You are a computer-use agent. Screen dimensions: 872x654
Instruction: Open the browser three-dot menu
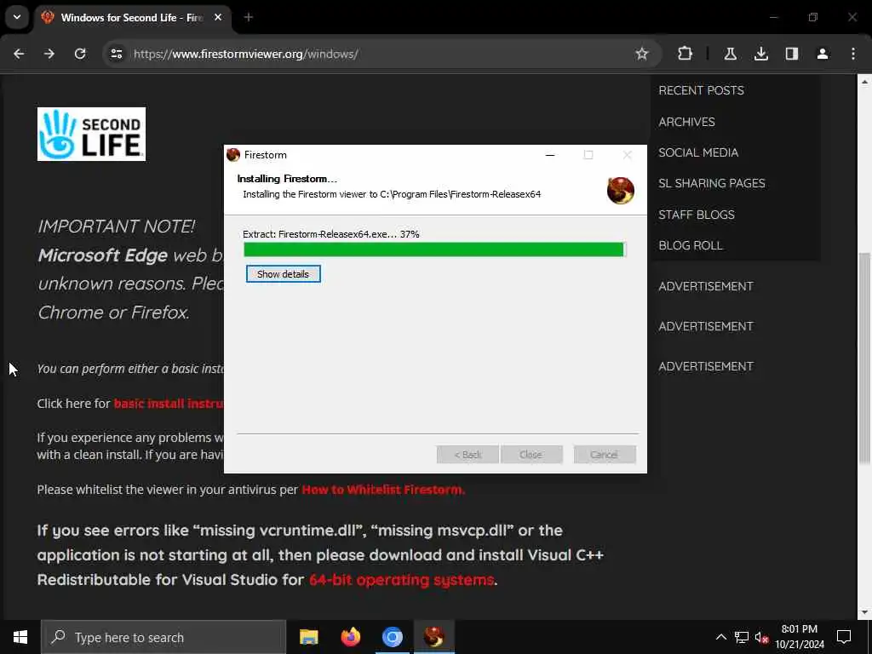(853, 54)
